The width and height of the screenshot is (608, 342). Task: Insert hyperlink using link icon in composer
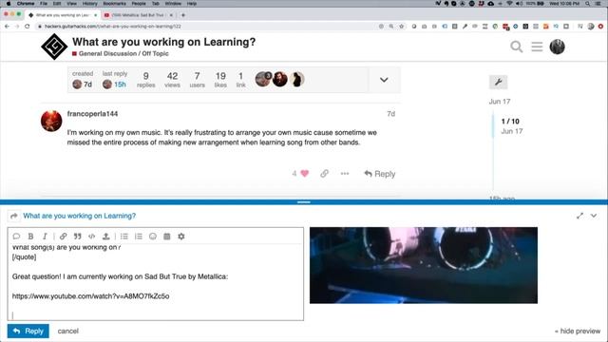coord(63,237)
